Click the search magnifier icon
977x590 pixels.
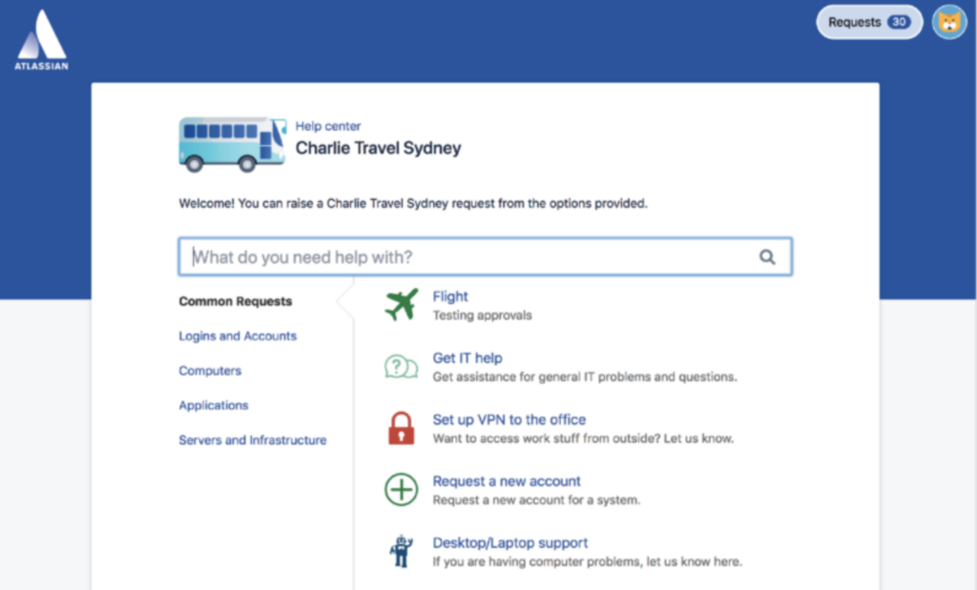(x=767, y=256)
